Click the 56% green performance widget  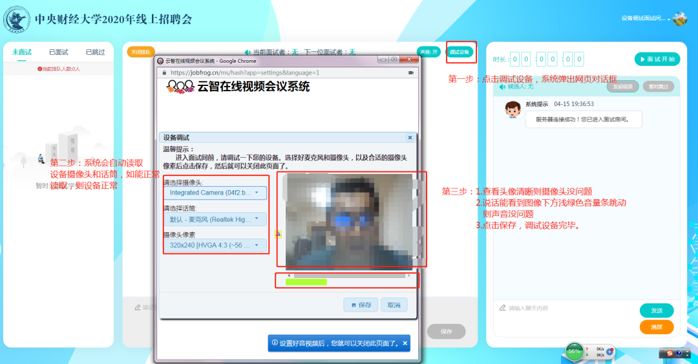click(574, 352)
